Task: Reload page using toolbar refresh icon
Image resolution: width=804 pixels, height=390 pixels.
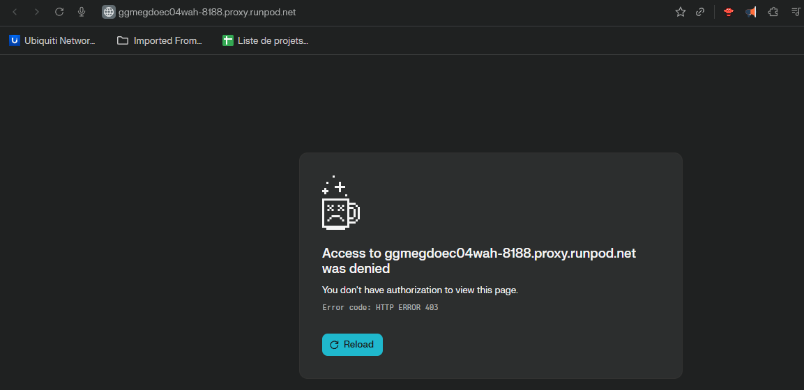Action: click(59, 12)
